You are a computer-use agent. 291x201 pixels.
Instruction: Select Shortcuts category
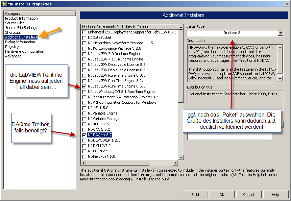tap(13, 32)
